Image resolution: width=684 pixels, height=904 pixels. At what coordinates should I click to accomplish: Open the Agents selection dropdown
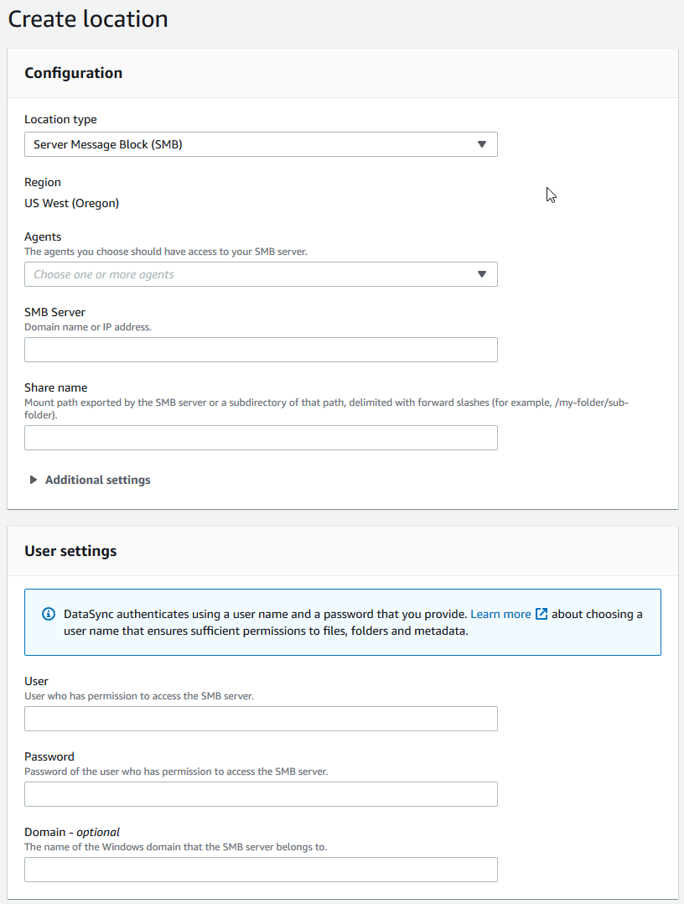[261, 274]
